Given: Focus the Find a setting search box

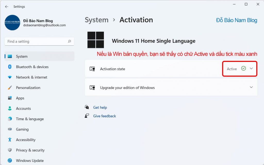Looking at the screenshot, I should point(36,41).
